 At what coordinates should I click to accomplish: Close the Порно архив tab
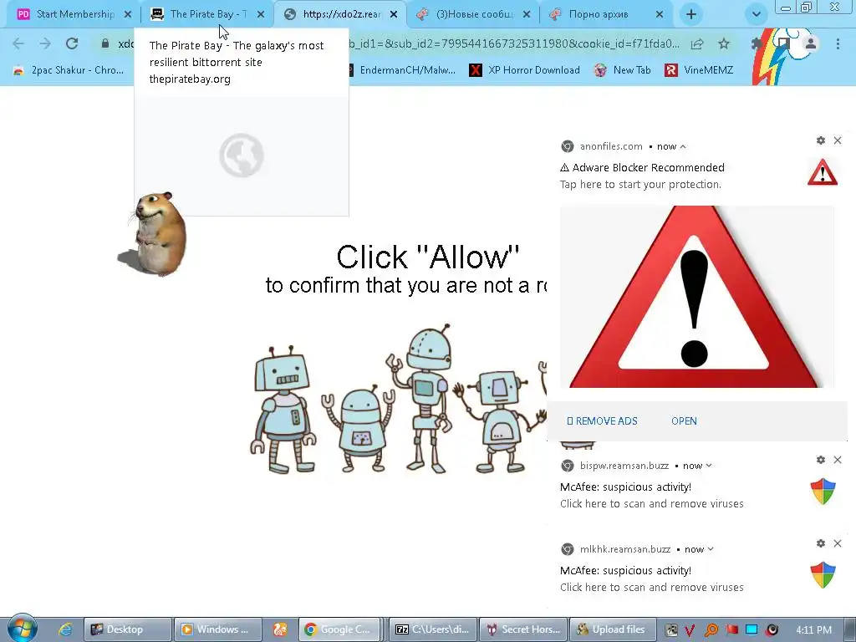pyautogui.click(x=660, y=15)
